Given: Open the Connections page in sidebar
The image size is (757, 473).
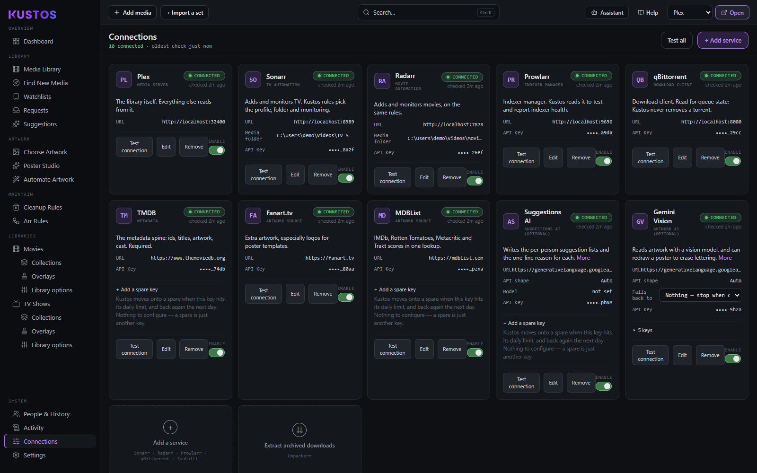Looking at the screenshot, I should tap(50, 441).
